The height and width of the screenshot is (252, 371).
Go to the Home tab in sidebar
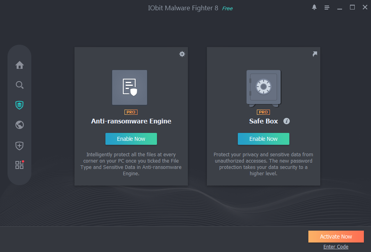click(19, 65)
